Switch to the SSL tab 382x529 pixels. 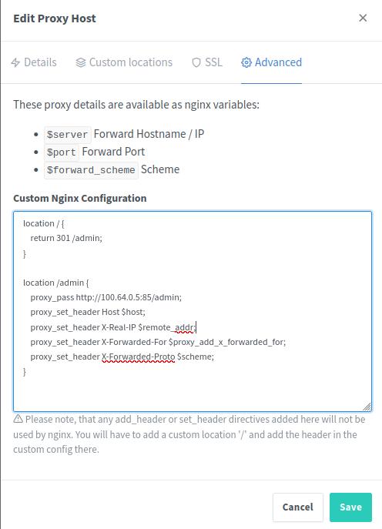point(207,62)
